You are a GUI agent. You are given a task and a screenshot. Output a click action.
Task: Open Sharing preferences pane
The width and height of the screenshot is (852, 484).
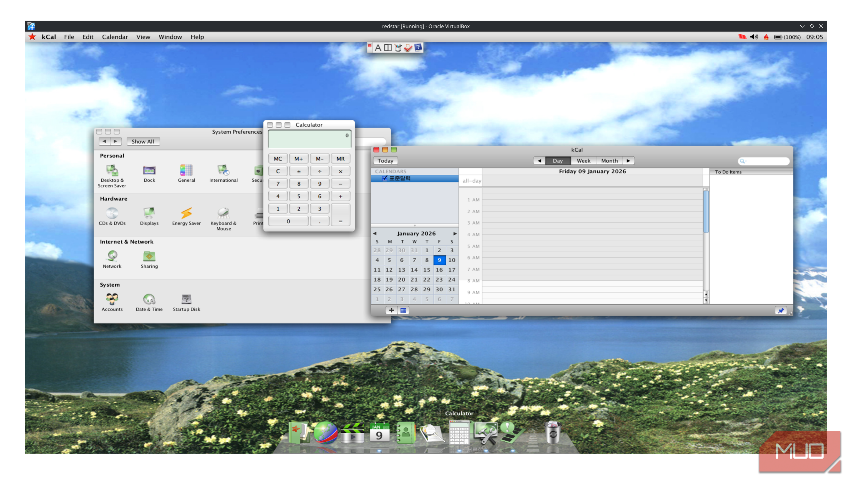tap(149, 259)
